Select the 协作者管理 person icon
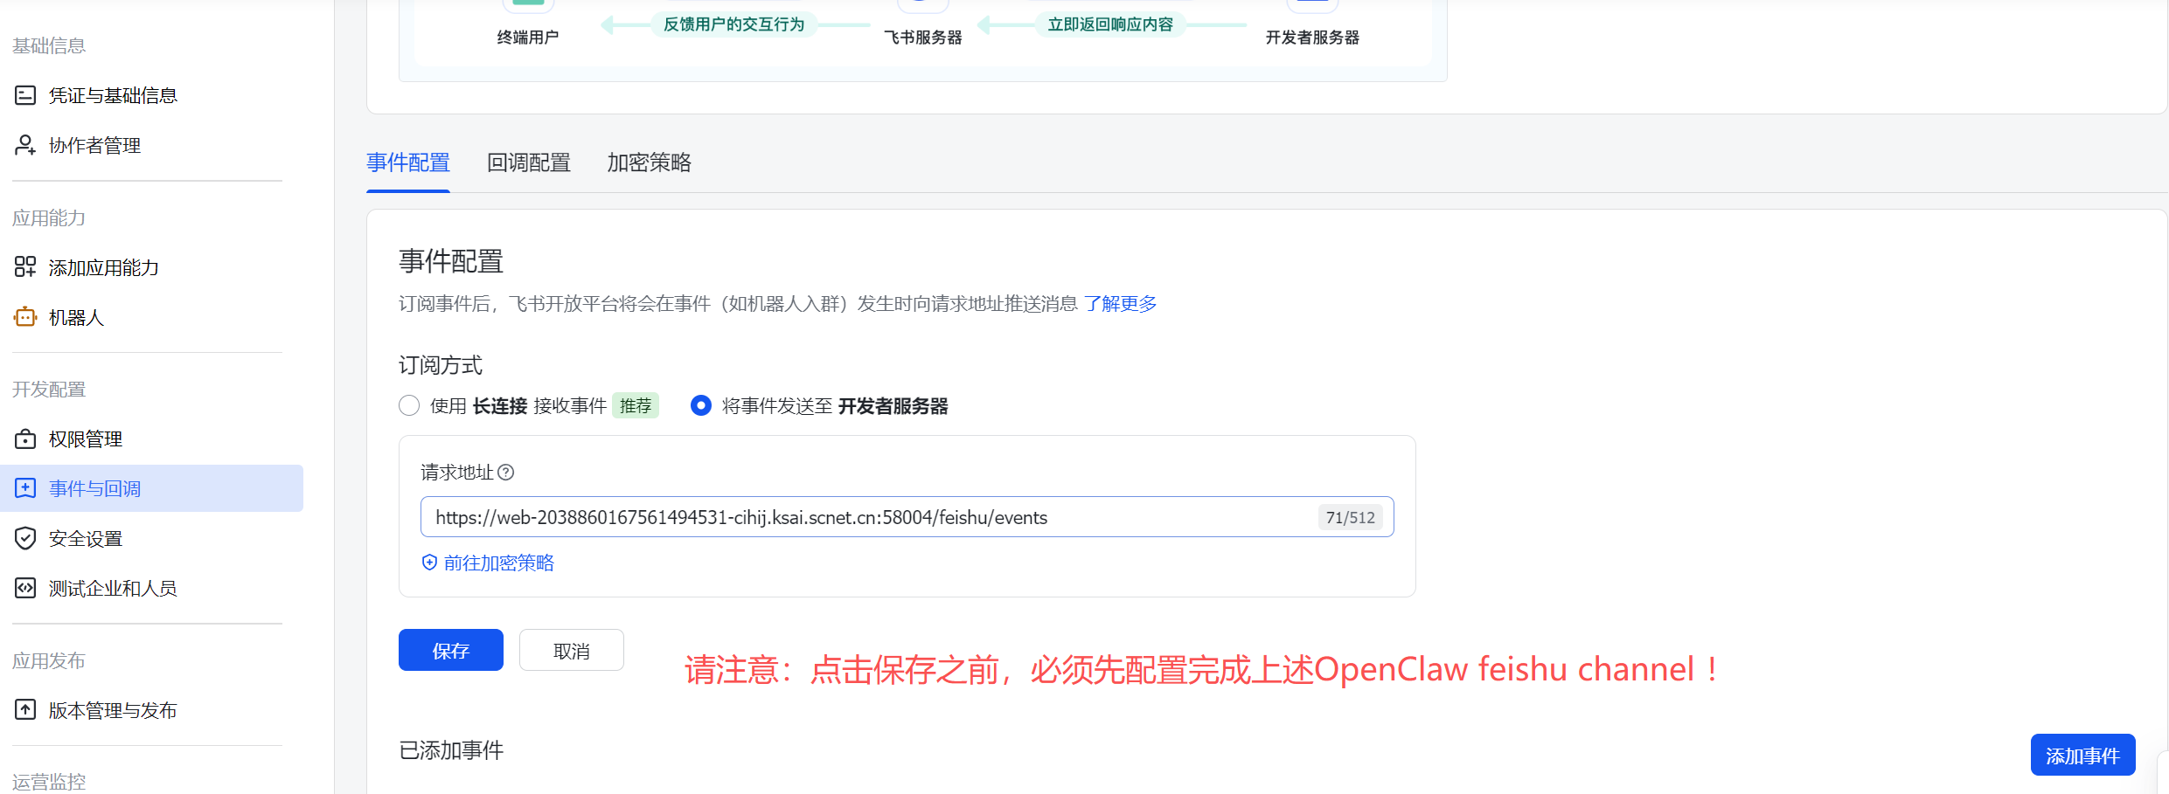 [24, 145]
